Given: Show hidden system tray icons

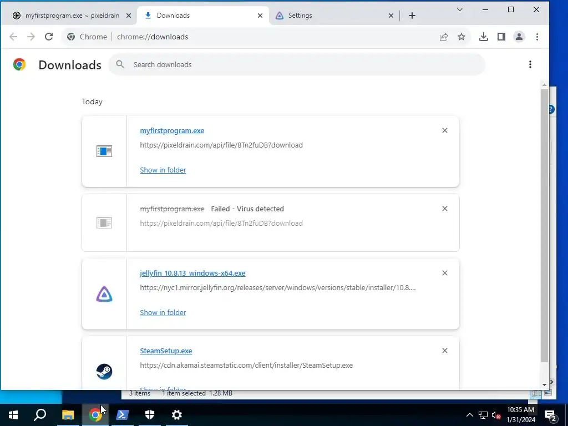Looking at the screenshot, I should pyautogui.click(x=469, y=415).
